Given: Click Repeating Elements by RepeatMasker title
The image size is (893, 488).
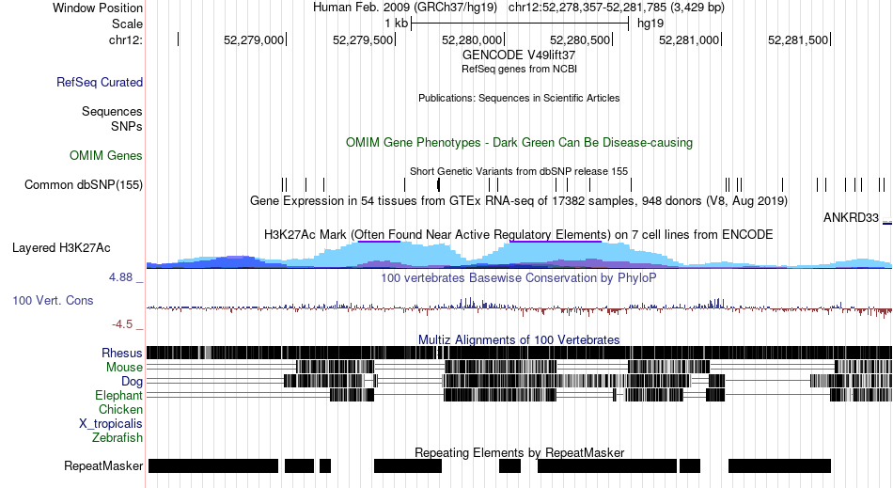Looking at the screenshot, I should tap(519, 452).
